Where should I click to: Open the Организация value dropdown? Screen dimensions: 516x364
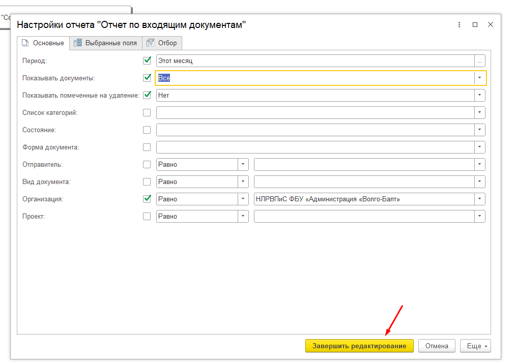pos(479,199)
